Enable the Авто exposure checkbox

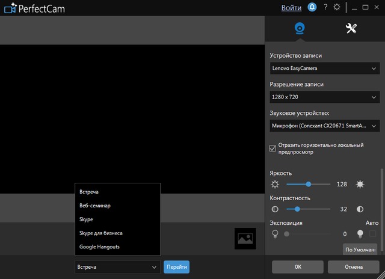(x=373, y=234)
